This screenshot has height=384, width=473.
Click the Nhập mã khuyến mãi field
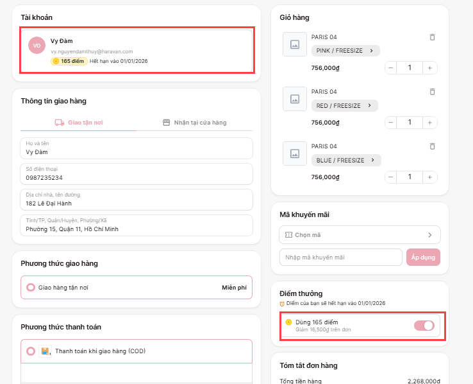[x=340, y=257]
